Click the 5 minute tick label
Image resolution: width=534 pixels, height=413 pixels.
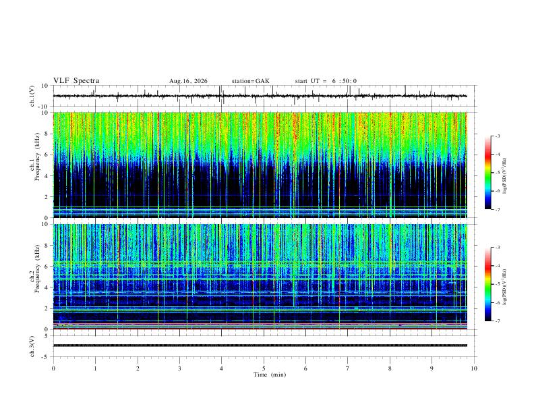coord(264,368)
